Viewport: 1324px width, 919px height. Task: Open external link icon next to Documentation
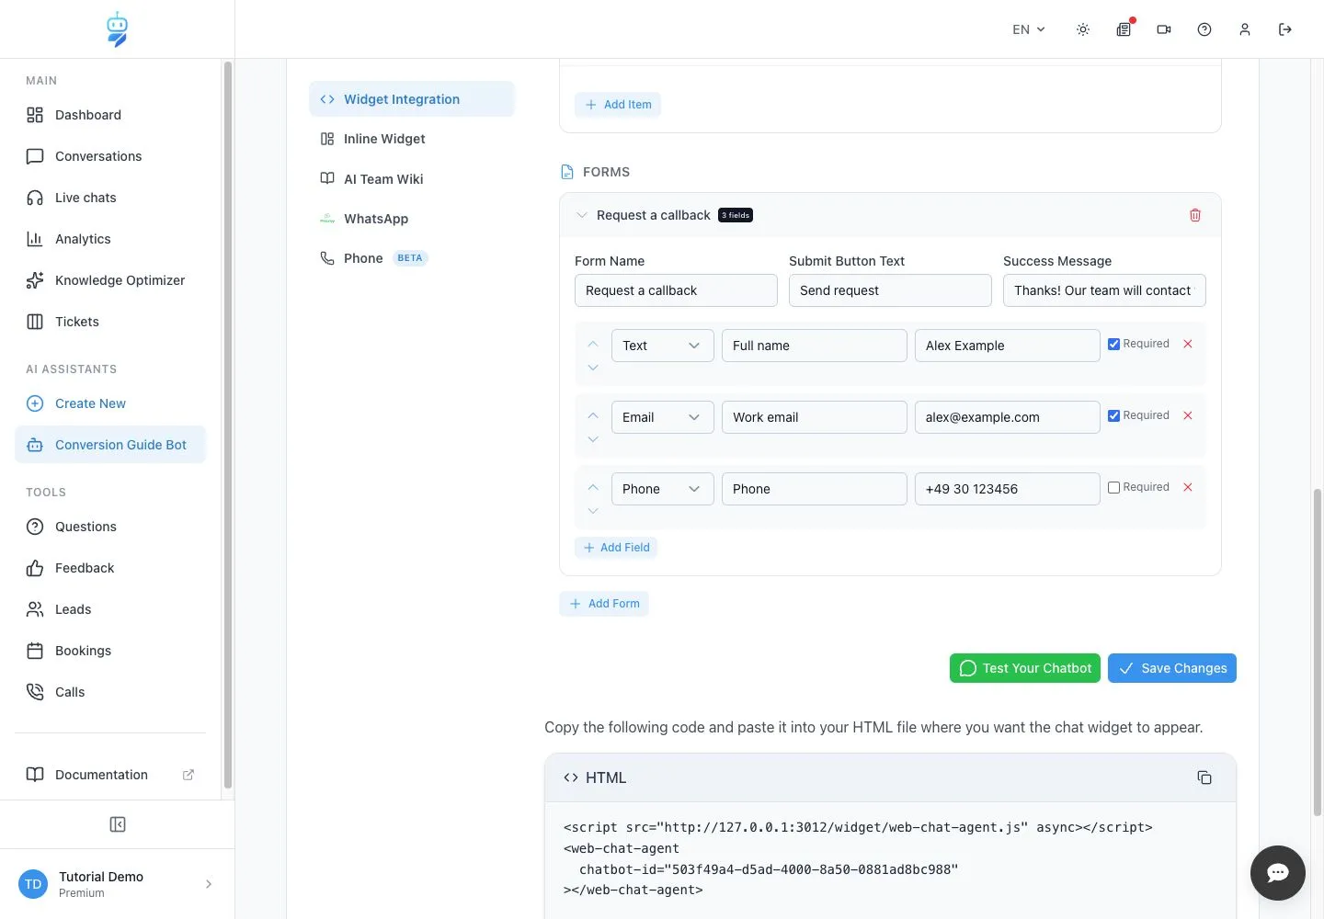[188, 775]
